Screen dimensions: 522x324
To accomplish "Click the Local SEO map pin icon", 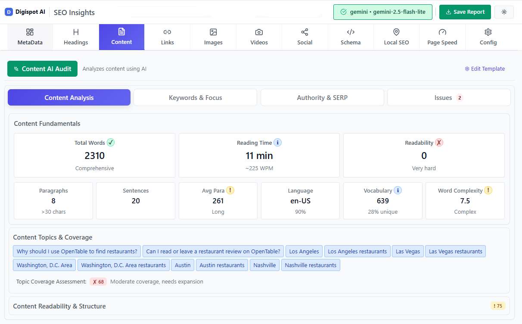I will pos(396,32).
